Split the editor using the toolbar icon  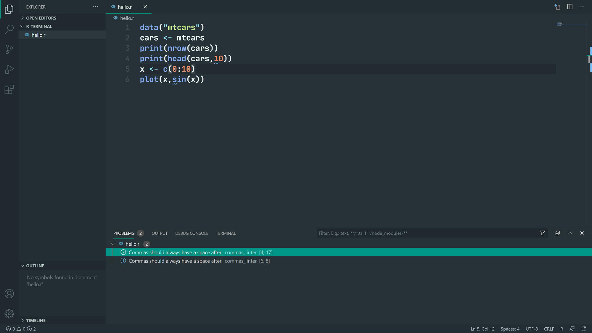click(570, 7)
